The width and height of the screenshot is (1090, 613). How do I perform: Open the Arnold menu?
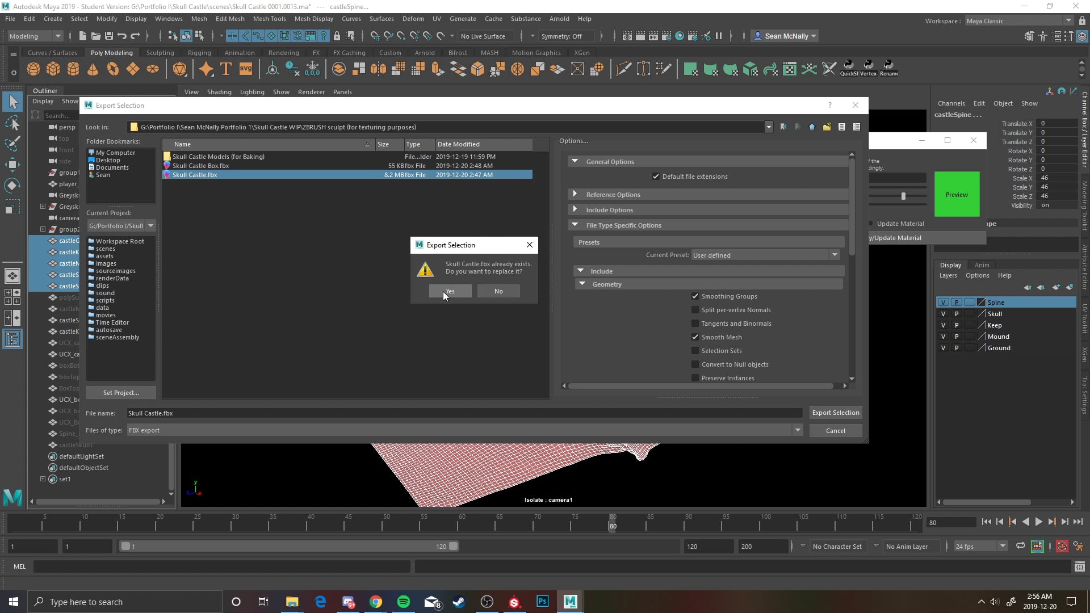(559, 19)
